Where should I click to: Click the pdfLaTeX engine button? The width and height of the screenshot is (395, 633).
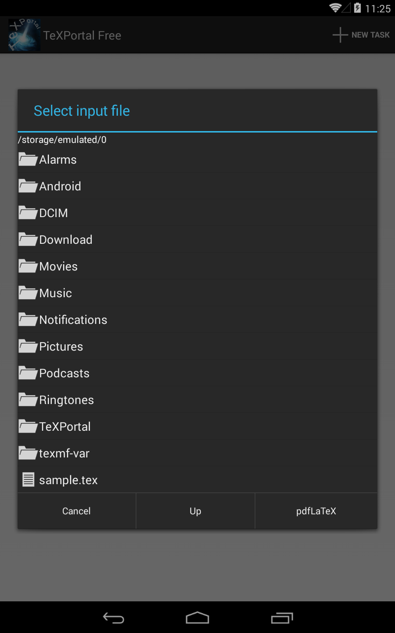tap(316, 511)
